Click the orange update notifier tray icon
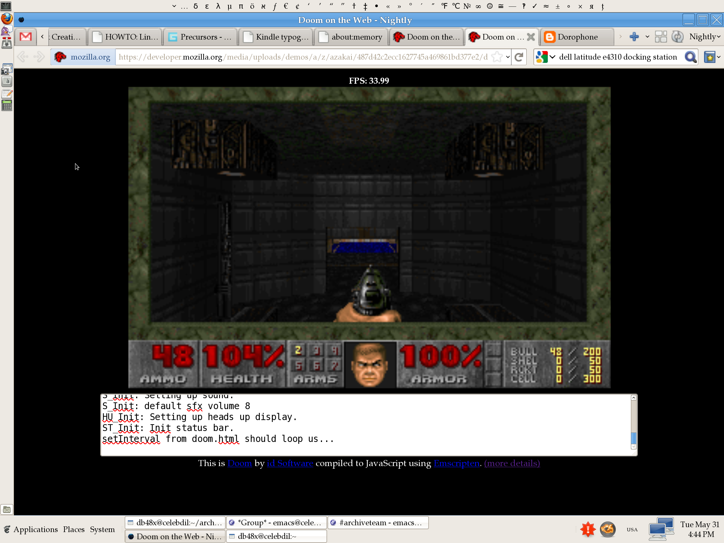 [608, 529]
